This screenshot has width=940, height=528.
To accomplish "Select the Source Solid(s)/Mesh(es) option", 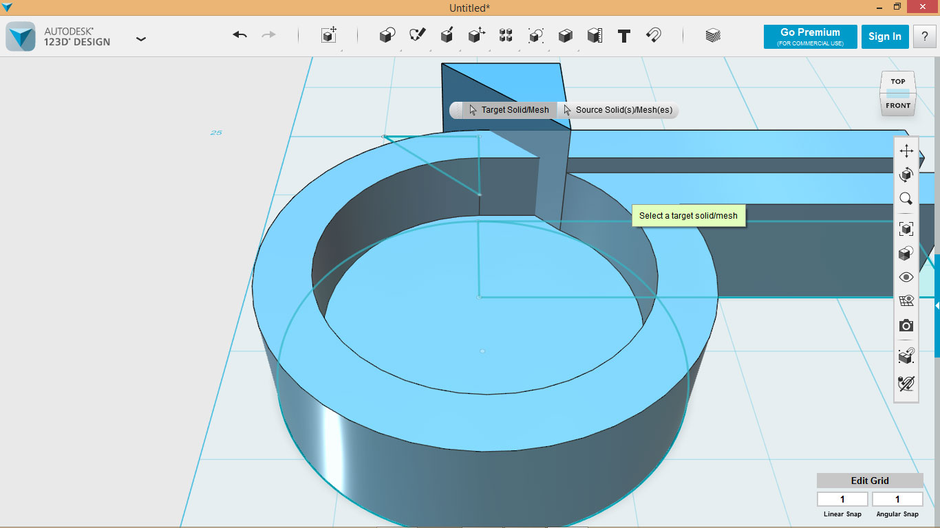I will click(x=618, y=110).
